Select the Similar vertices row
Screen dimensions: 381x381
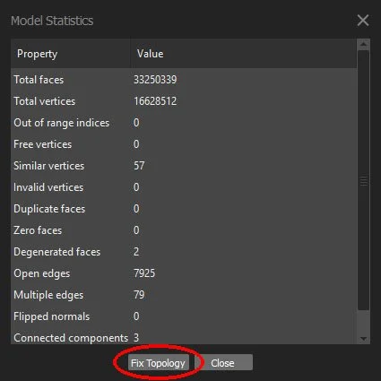[x=184, y=166]
